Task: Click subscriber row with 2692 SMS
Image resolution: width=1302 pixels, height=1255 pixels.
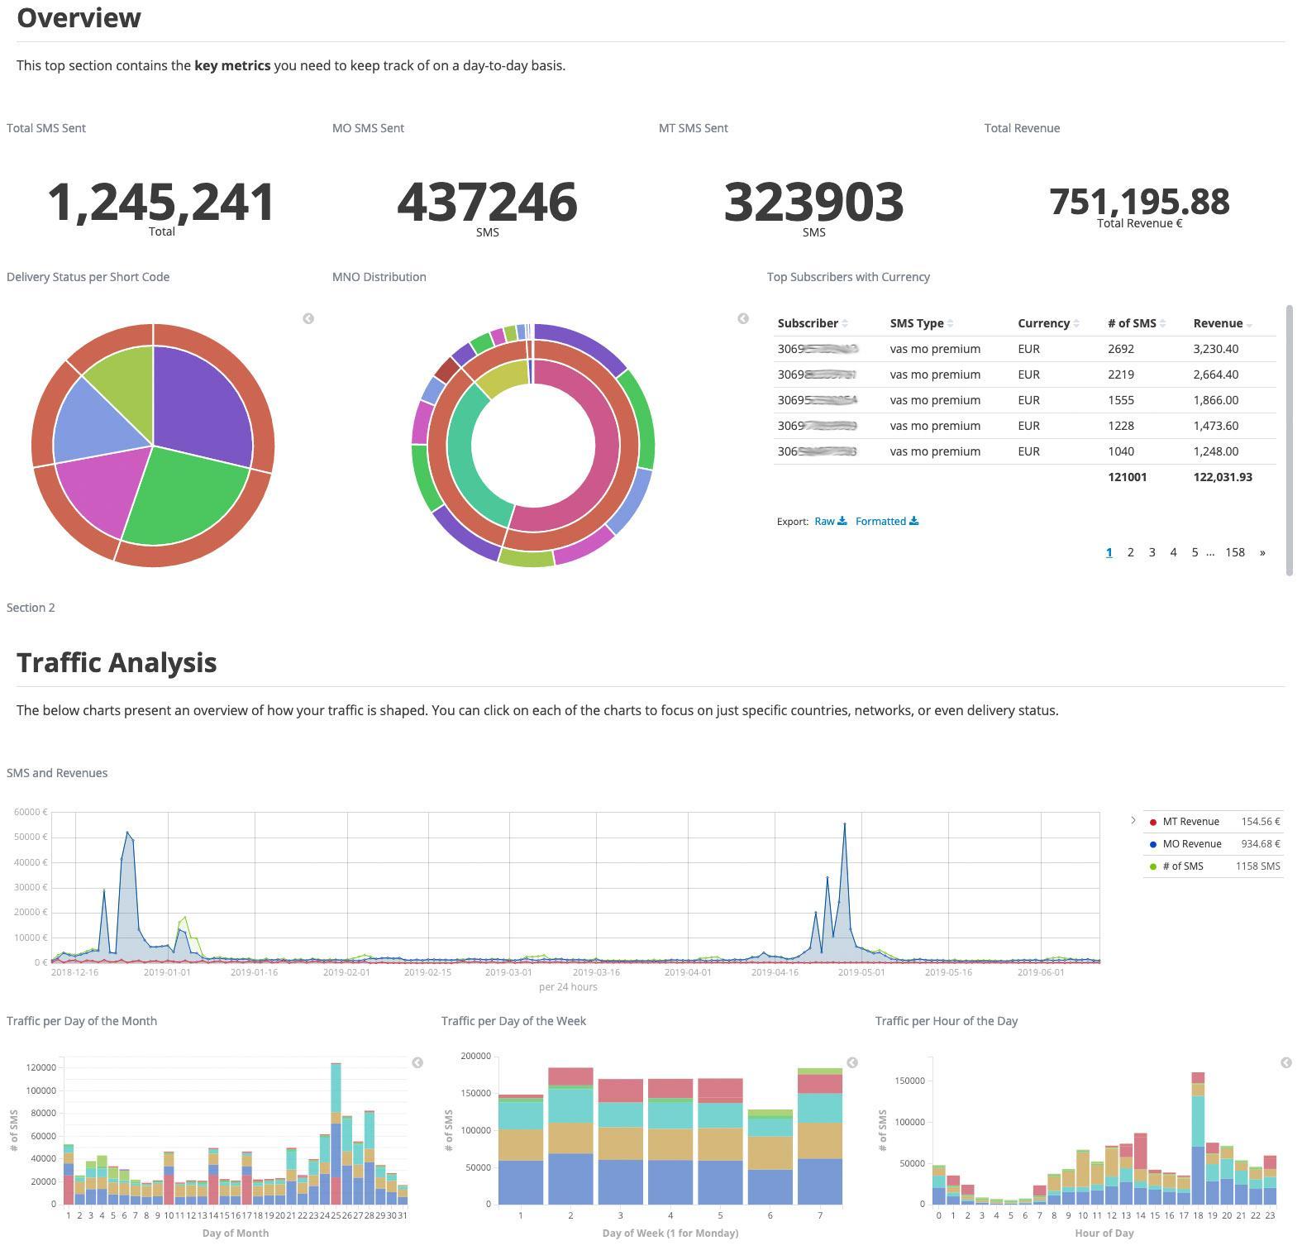Action: pos(1024,349)
